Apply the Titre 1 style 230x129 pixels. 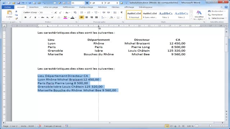point(165,15)
